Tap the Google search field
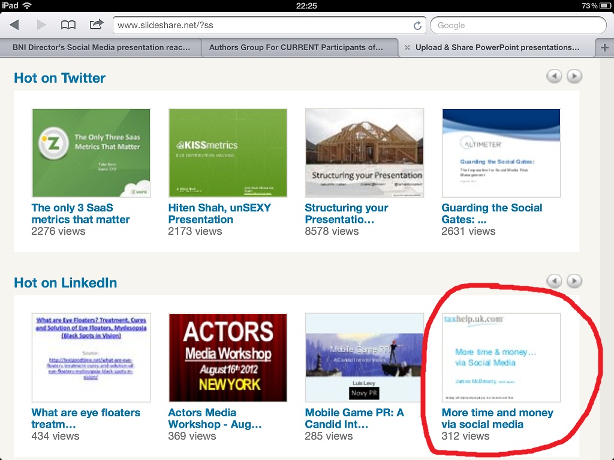Viewport: 614px width, 460px height. (x=518, y=26)
